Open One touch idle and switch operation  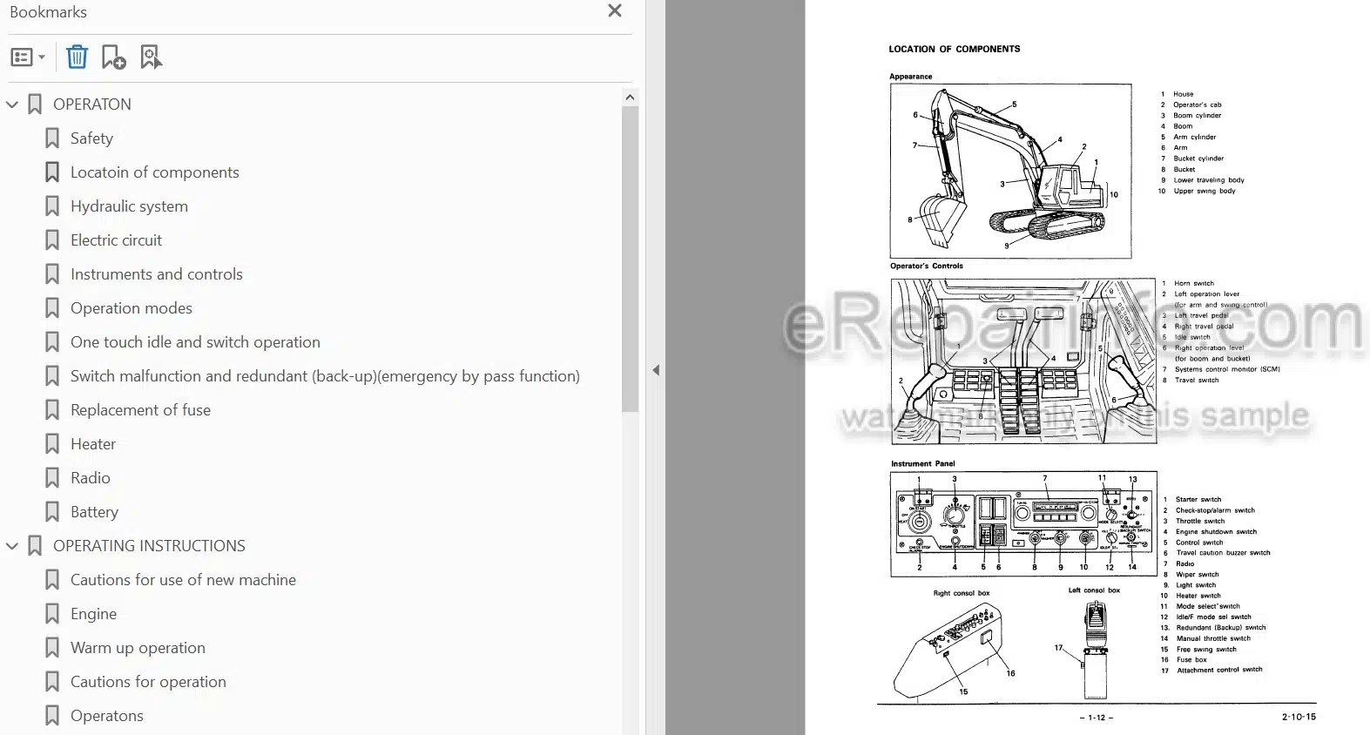(195, 342)
